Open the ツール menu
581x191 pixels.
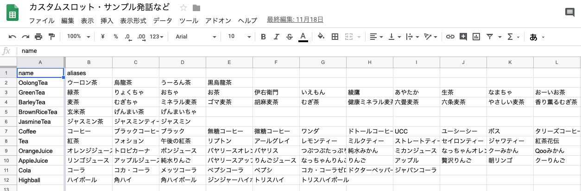189,20
